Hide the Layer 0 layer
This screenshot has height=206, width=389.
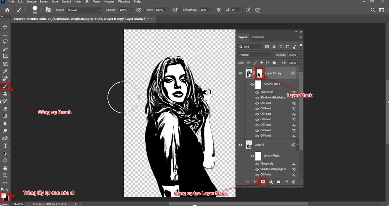pos(241,145)
